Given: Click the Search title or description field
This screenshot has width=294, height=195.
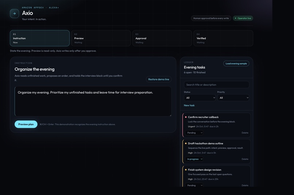Looking at the screenshot, I should (217, 85).
